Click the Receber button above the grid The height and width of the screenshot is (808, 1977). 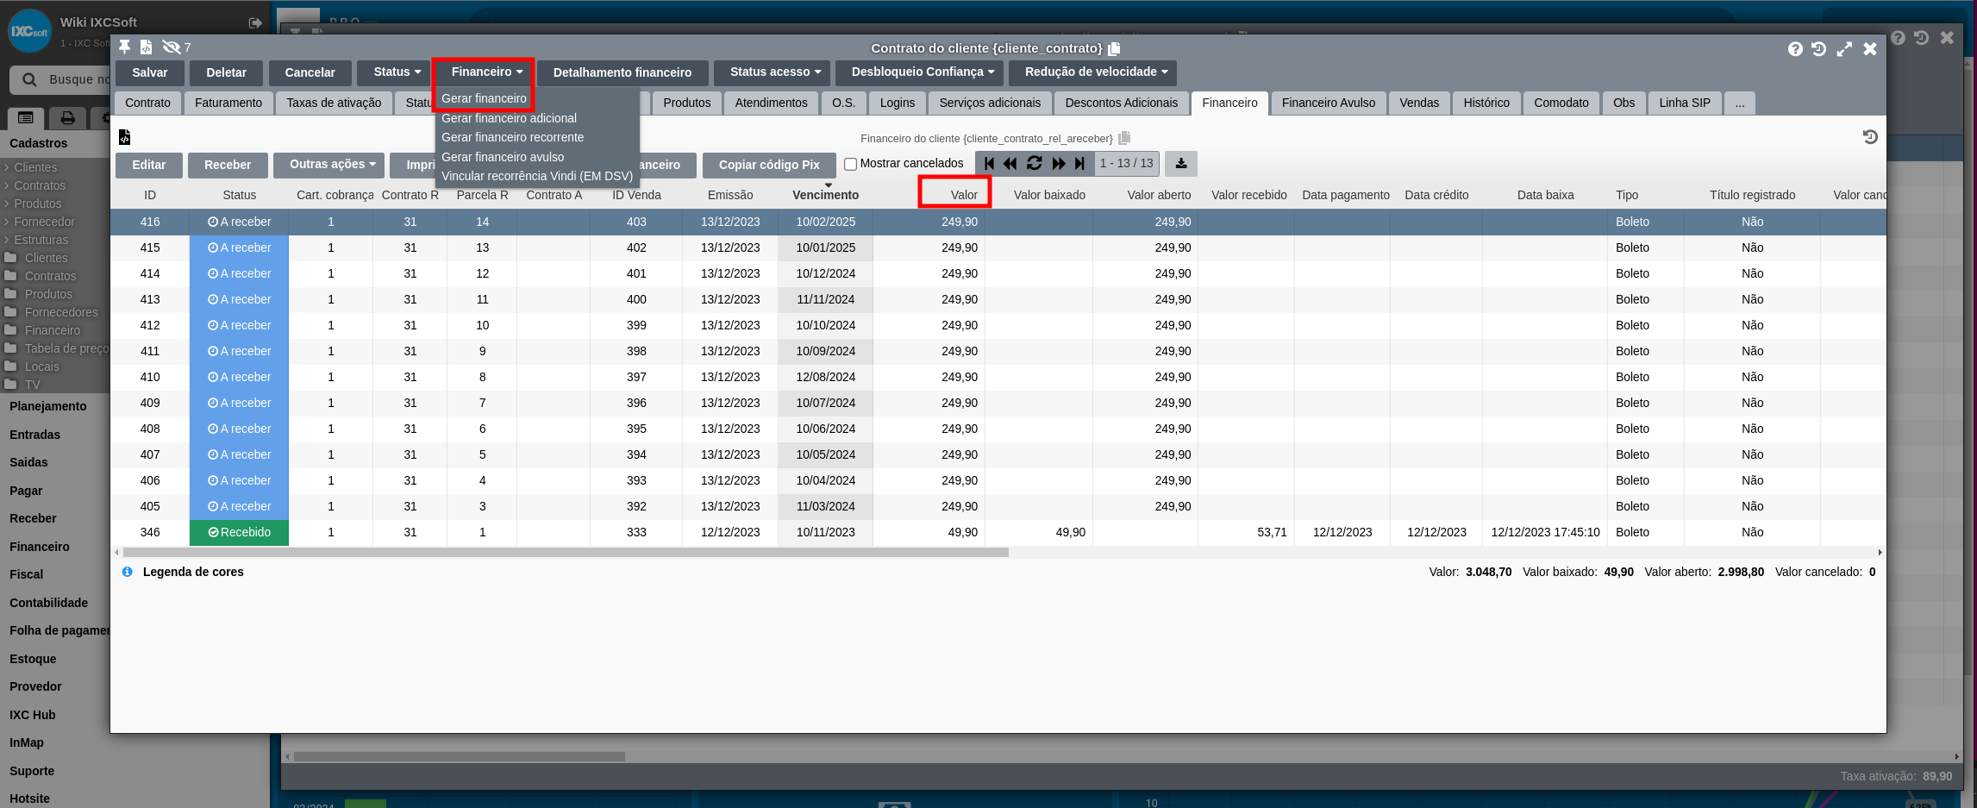point(228,165)
